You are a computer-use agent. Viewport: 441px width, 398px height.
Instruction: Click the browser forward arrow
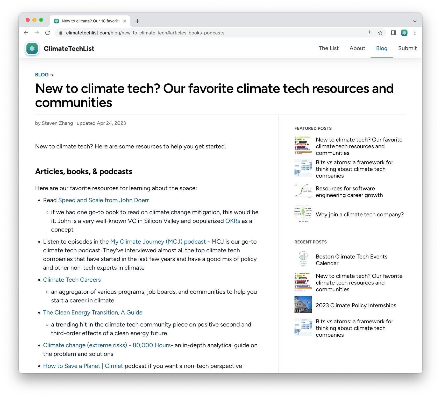tap(37, 33)
